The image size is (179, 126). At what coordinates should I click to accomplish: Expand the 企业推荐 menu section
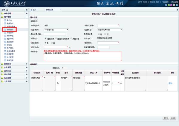click(27, 67)
